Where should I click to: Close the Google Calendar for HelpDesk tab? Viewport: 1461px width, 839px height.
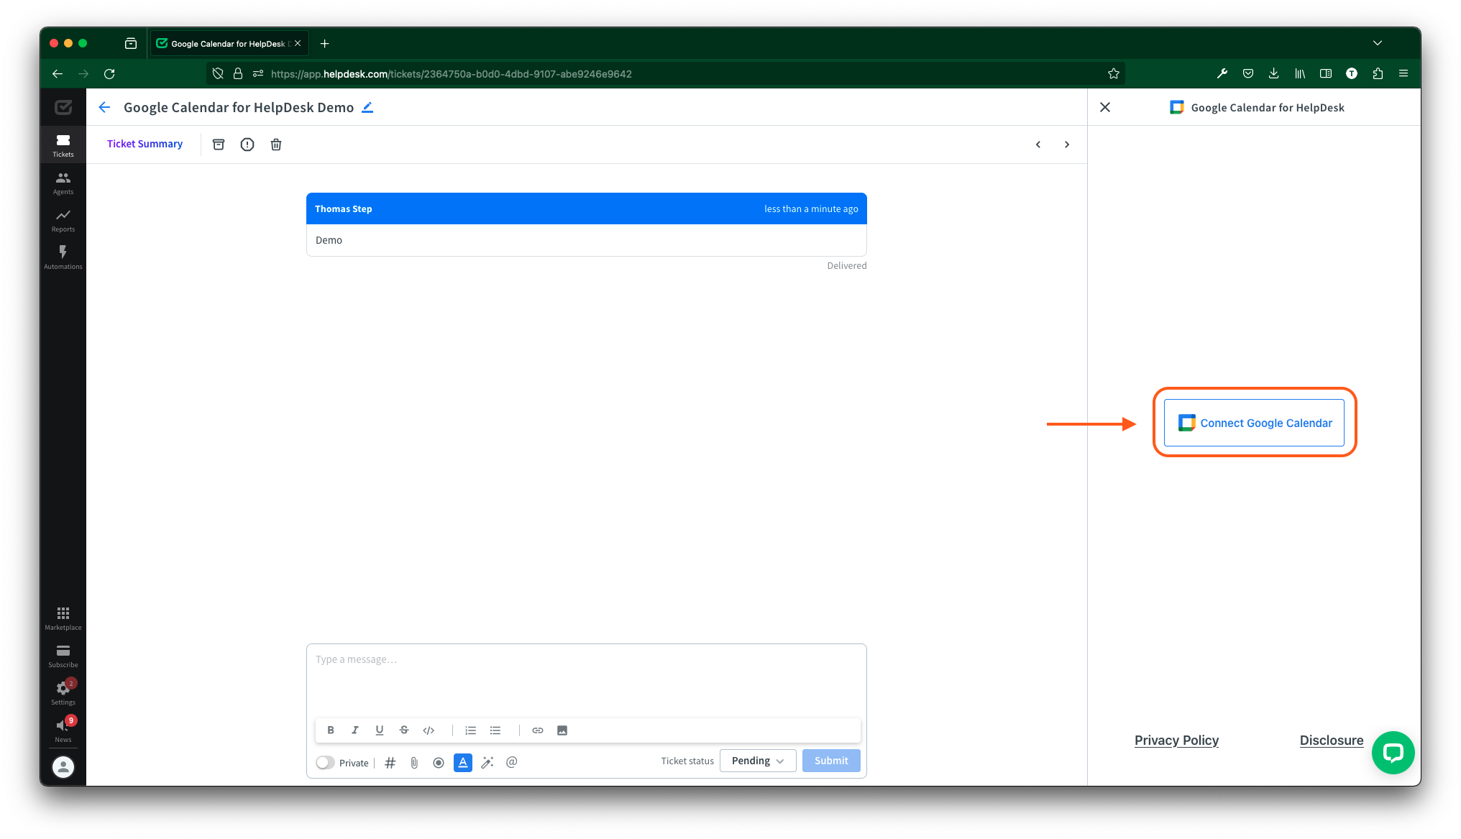point(298,43)
